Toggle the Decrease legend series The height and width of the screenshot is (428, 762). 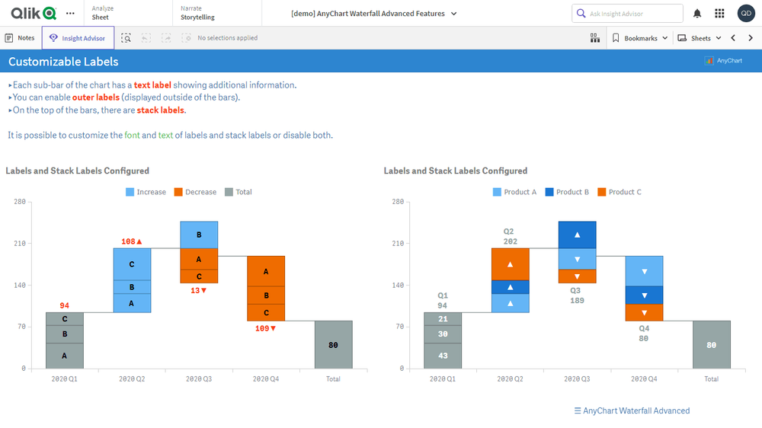195,192
